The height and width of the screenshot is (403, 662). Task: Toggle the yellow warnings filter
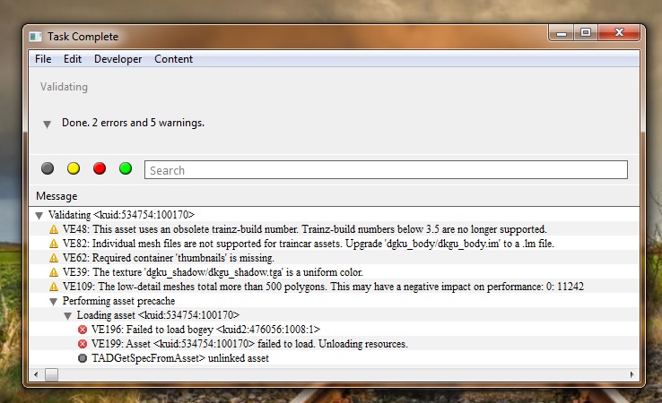(x=74, y=168)
